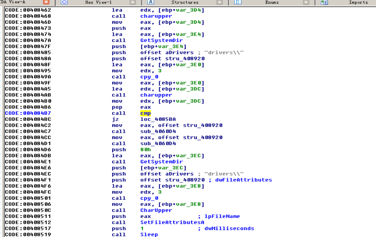Click mov edx, 3 at 004084FC
Screen dimensions: 376x237
tap(137, 192)
